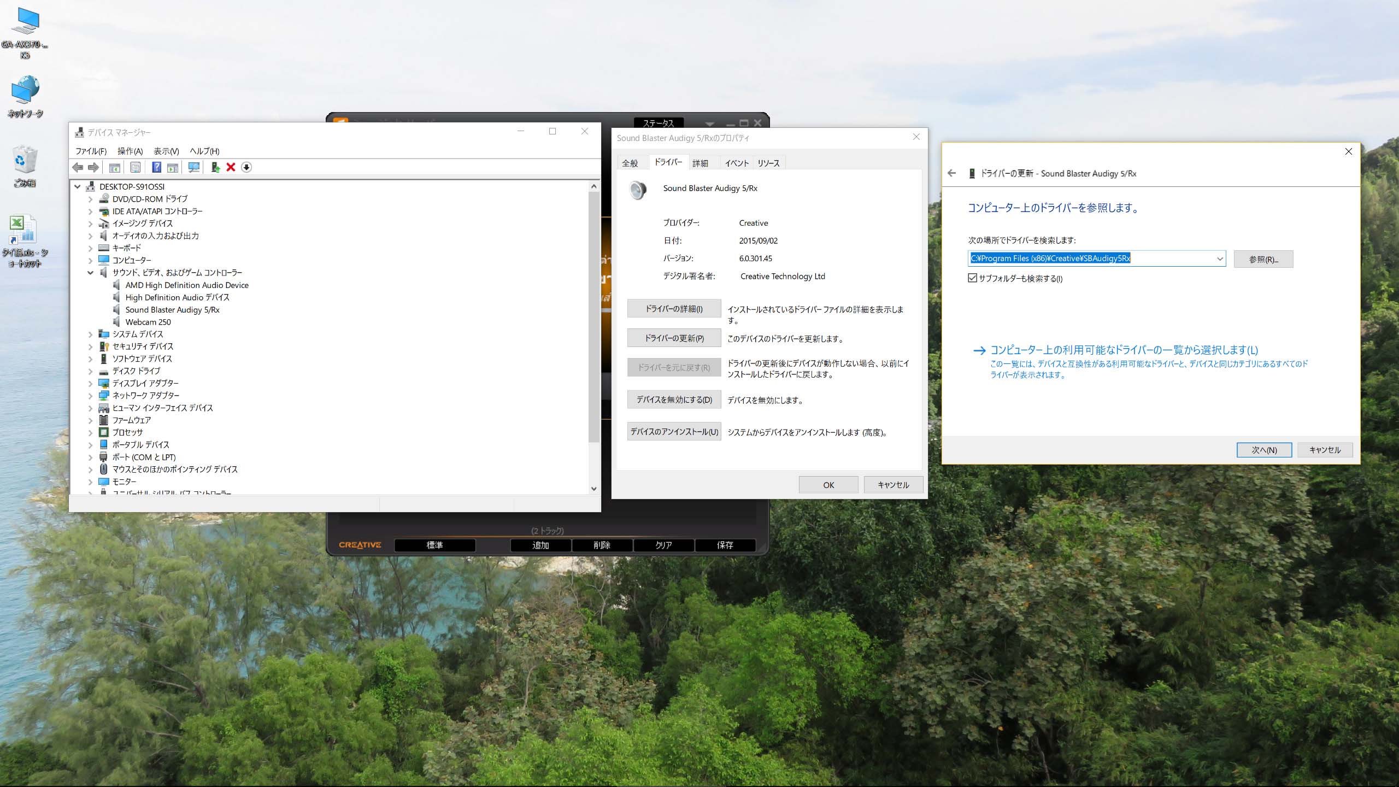The height and width of the screenshot is (787, 1399).
Task: Switch to the General (全般) tab
Action: click(630, 163)
